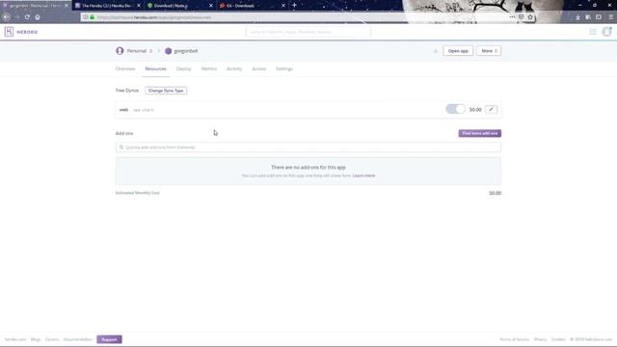Open page actions three-dot menu
Screen dimensions: 617x347
[512, 17]
